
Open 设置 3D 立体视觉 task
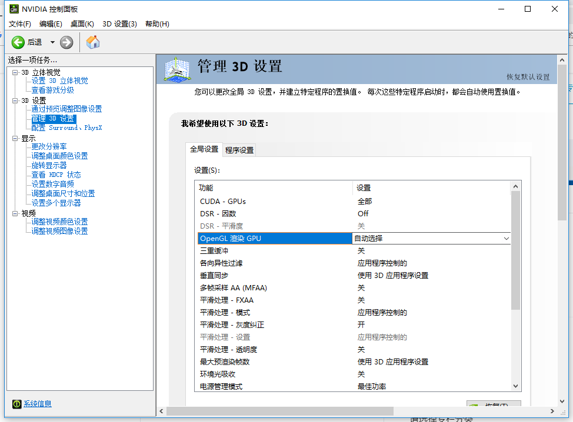[x=59, y=81]
